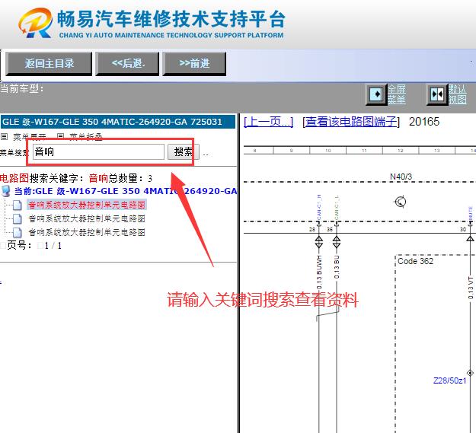This screenshot has height=433, width=476.
Task: Click the 全屏菜单 full-screen menu icon
Action: [376, 94]
